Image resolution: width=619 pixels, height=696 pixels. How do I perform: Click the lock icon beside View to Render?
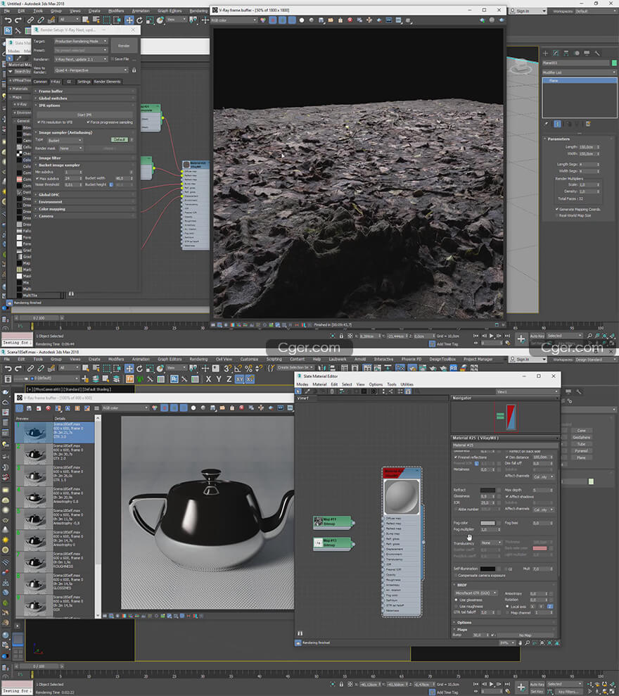(x=135, y=69)
